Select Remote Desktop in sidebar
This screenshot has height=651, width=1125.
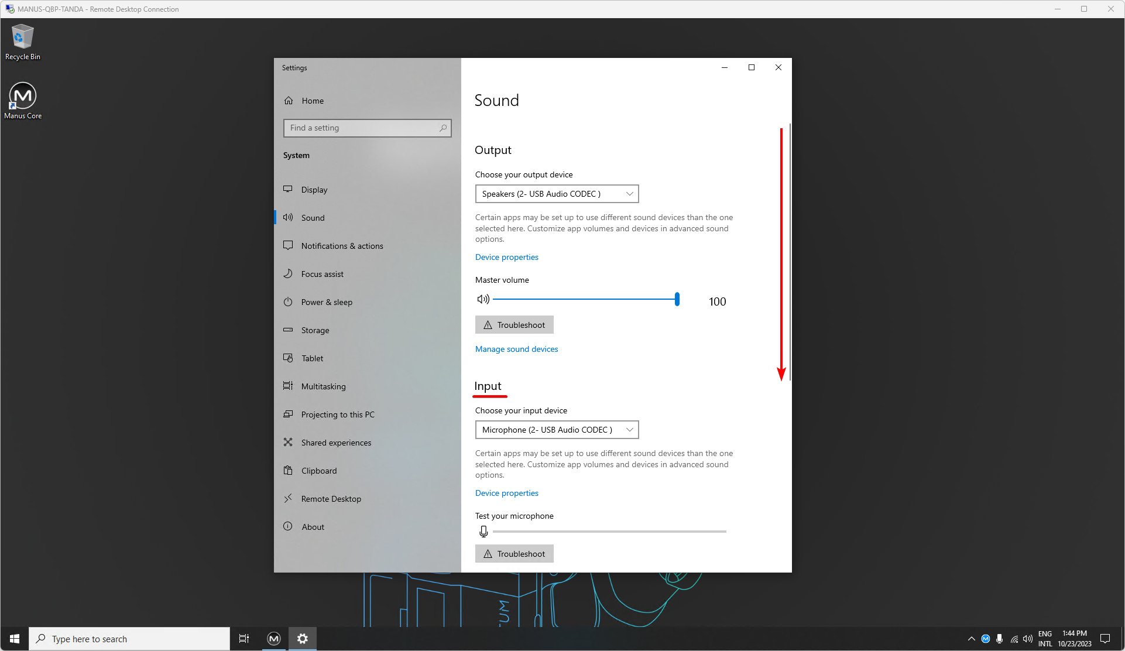point(331,499)
